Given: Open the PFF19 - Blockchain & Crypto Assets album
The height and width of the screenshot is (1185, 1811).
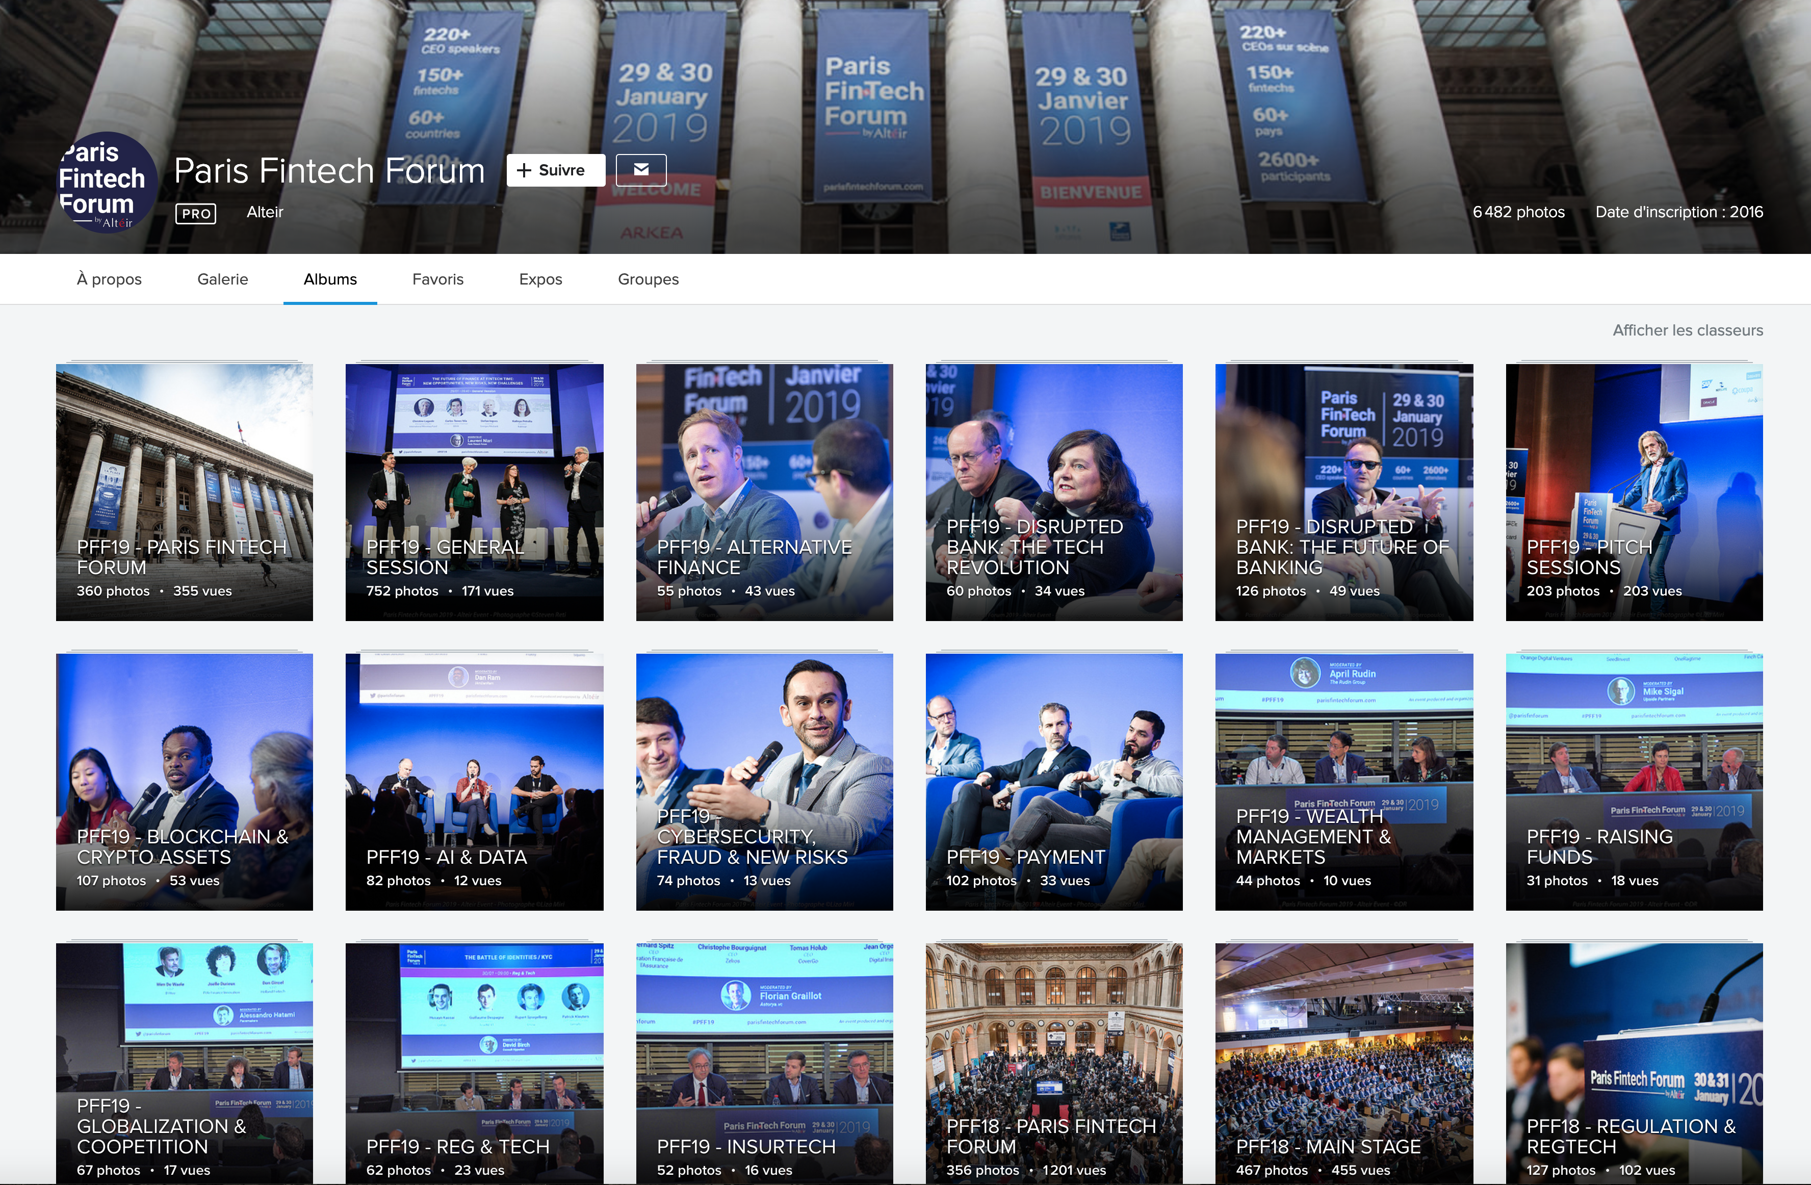Looking at the screenshot, I should coord(184,782).
